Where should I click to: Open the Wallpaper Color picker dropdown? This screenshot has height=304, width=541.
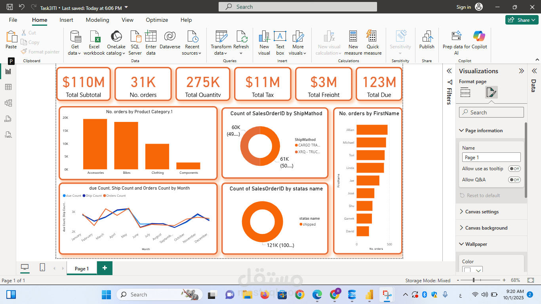pos(473,270)
